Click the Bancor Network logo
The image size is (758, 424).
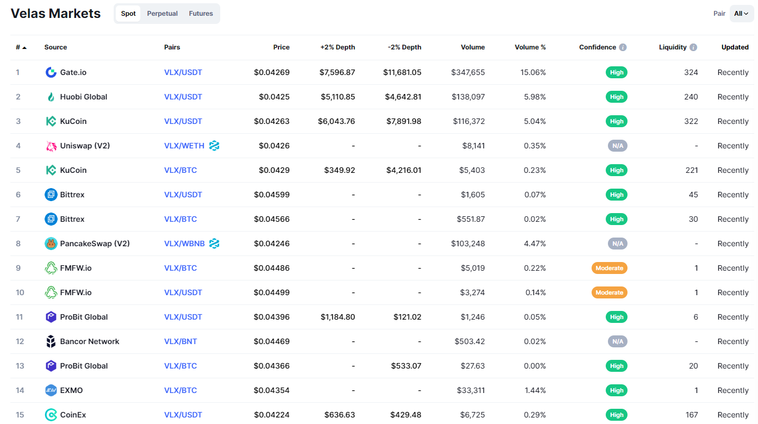pyautogui.click(x=51, y=341)
